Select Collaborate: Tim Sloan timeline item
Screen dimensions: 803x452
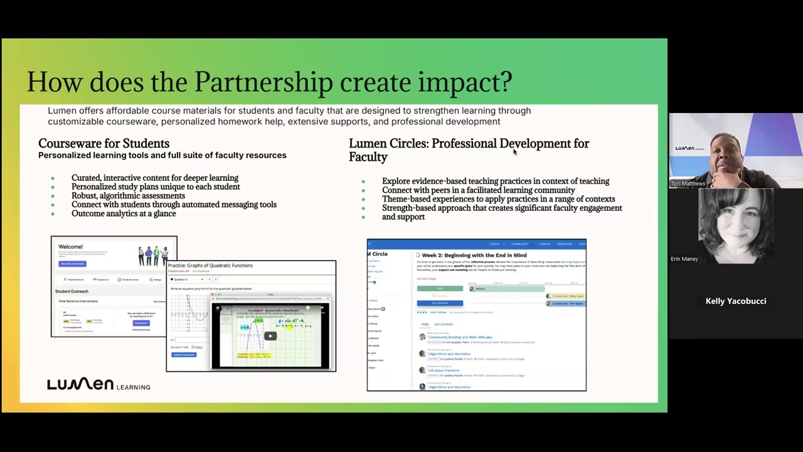pyautogui.click(x=566, y=303)
